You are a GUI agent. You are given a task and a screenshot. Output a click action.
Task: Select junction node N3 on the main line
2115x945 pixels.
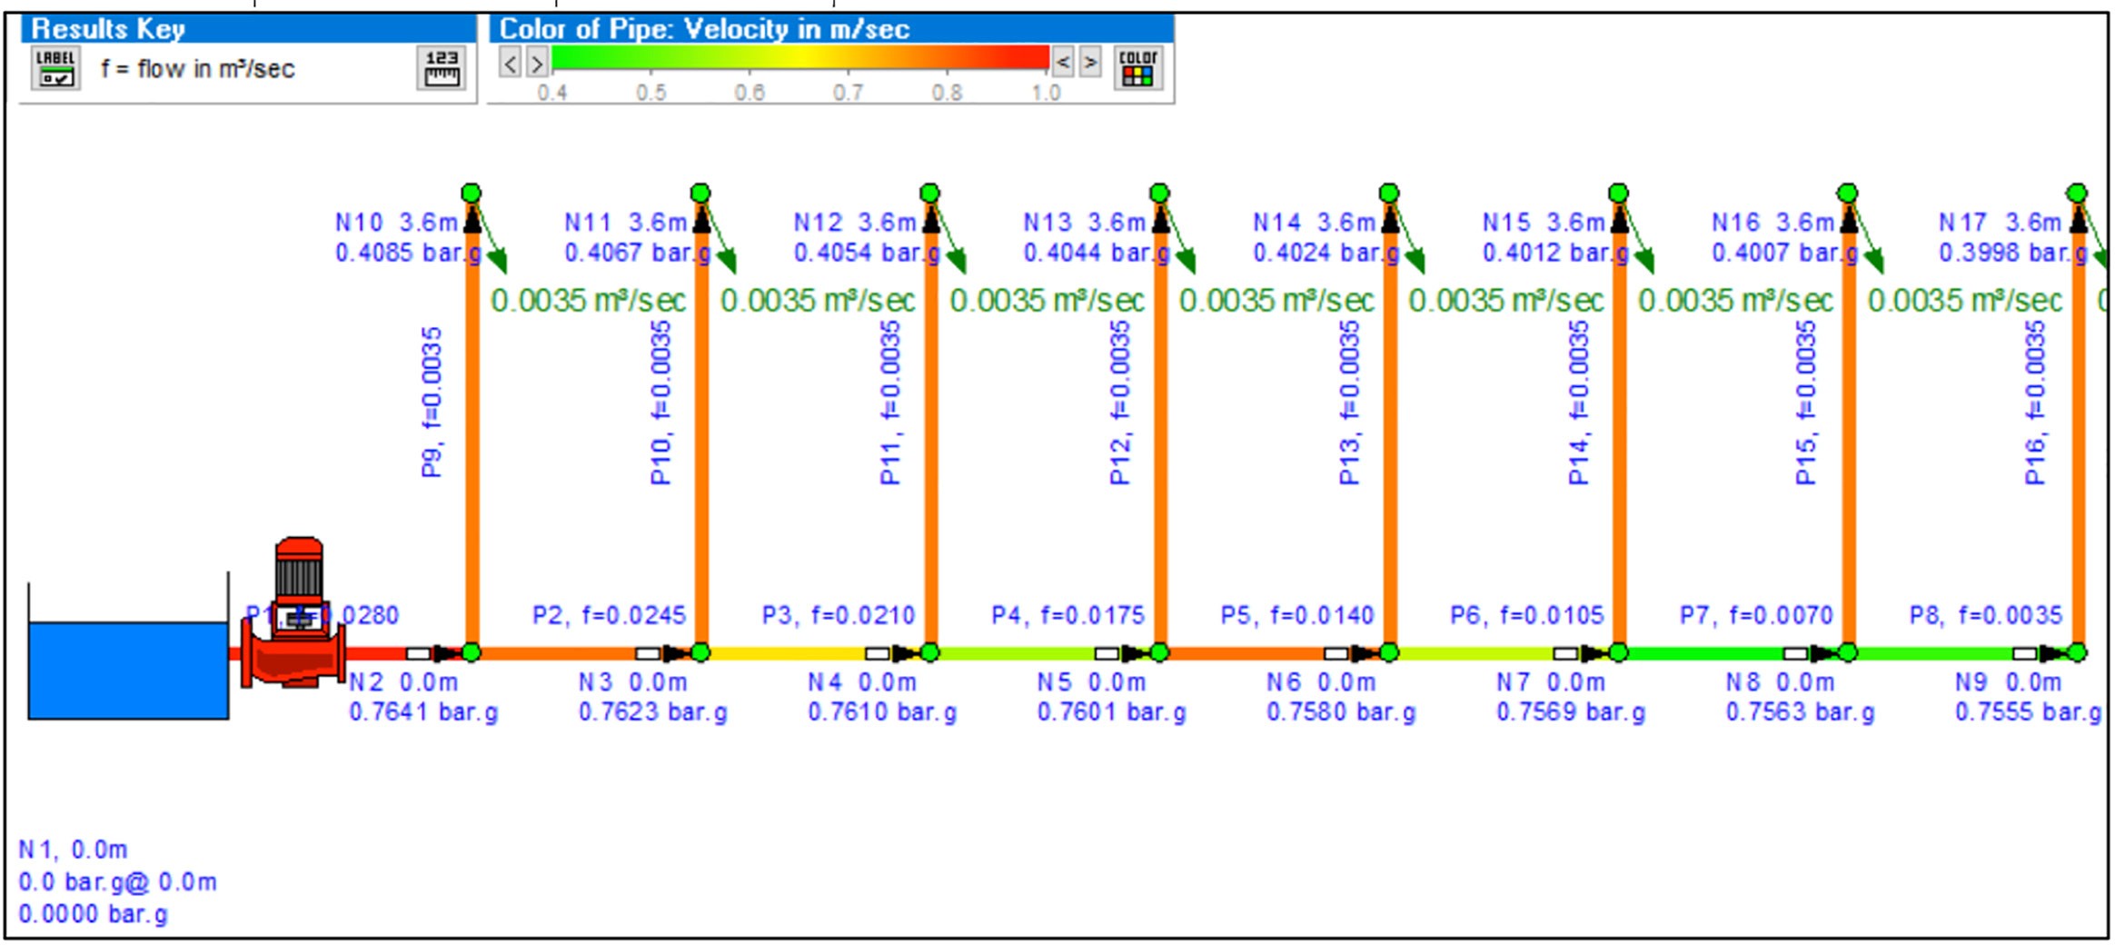pos(700,652)
